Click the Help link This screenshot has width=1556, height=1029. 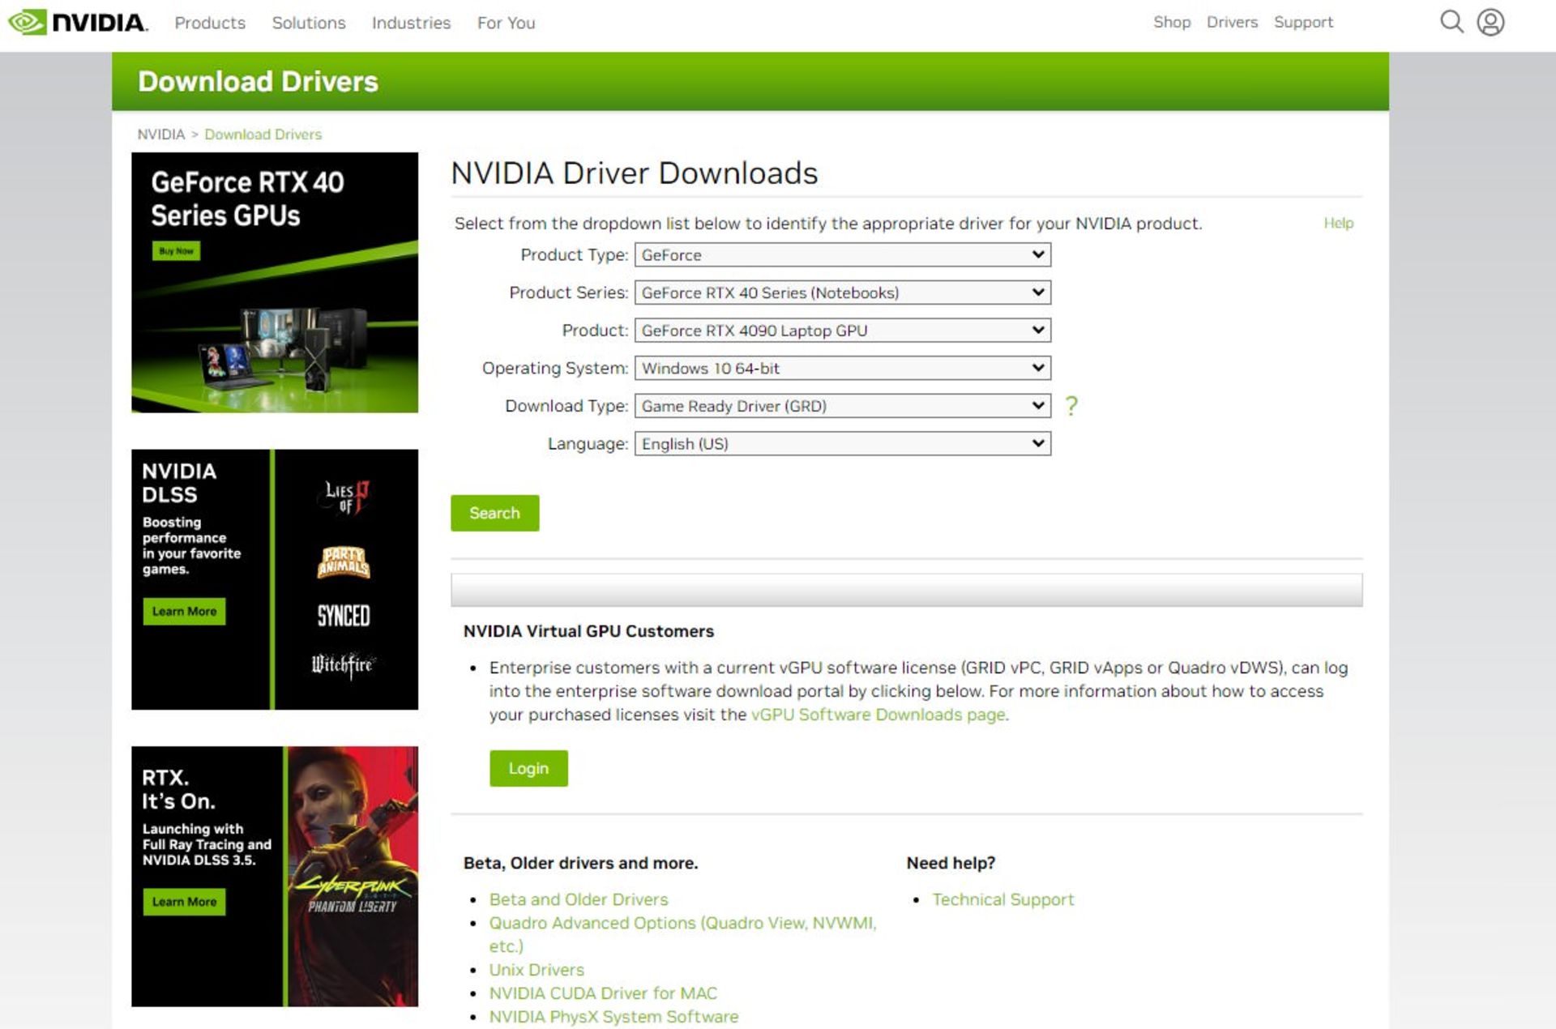1338,223
